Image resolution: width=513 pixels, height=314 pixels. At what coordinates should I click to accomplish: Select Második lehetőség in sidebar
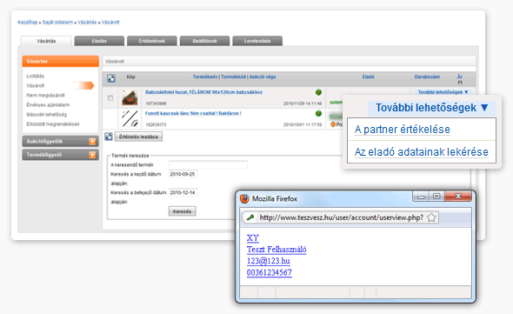coord(46,114)
